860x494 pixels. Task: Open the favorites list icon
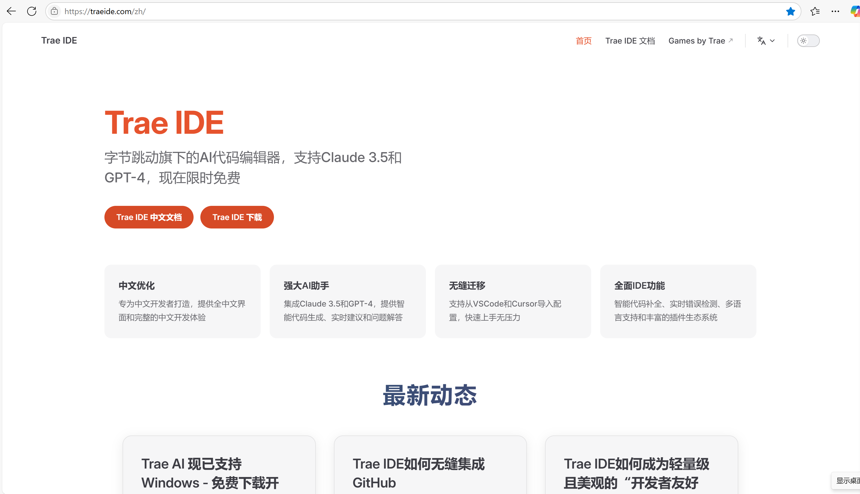814,11
